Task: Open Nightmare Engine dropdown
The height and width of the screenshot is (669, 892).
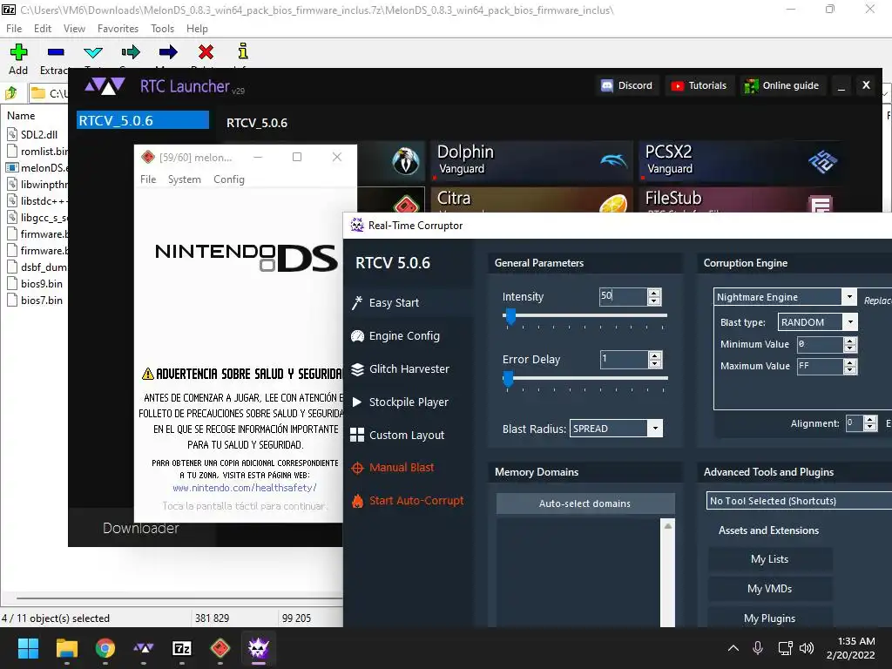Action: [848, 297]
